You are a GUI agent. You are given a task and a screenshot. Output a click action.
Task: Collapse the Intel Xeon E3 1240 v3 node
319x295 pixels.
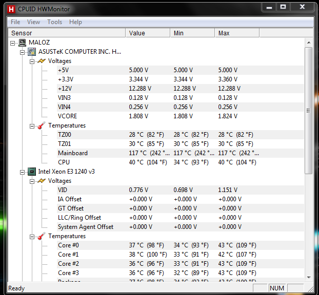pos(22,172)
